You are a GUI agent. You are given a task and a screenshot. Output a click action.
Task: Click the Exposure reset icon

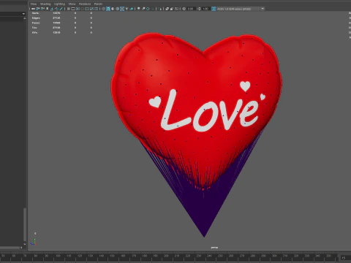click(184, 9)
